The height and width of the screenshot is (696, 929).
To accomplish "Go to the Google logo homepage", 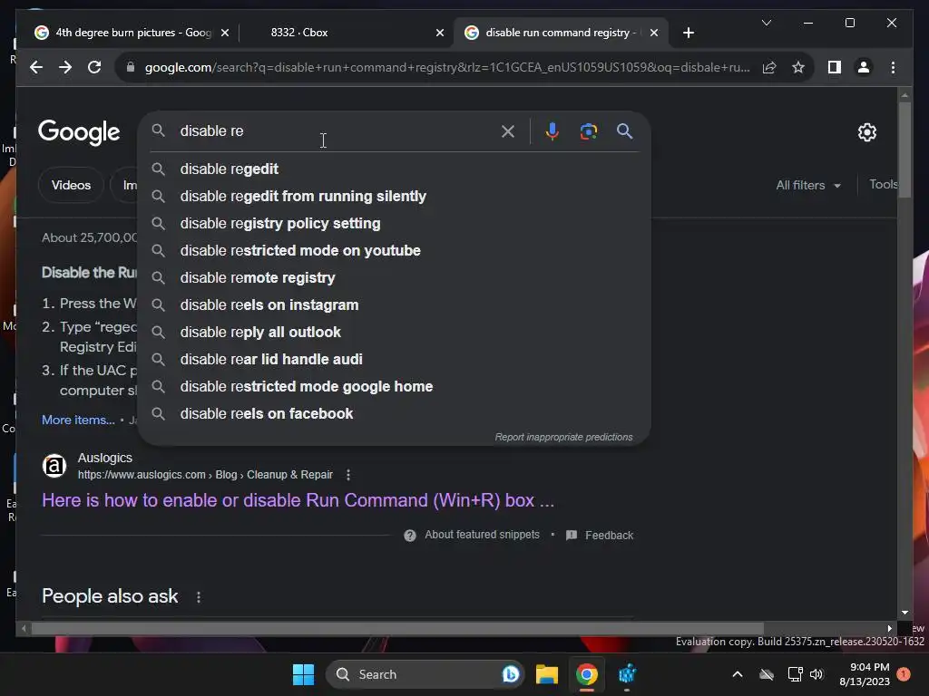I will [79, 132].
